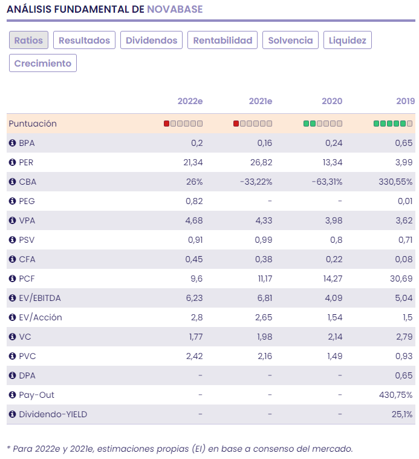Click the info icon next to EV/EBITDA

(12, 298)
